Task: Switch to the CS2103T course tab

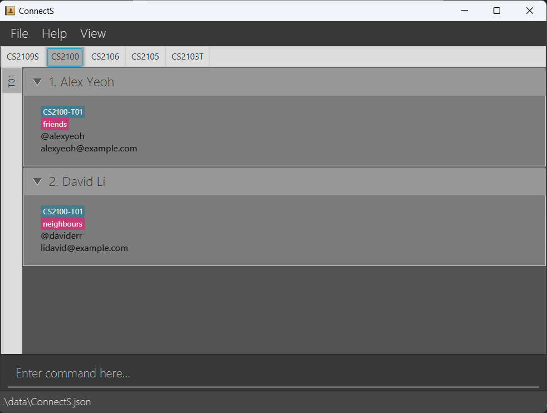Action: pos(187,56)
